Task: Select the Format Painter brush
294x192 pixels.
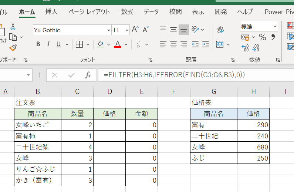Action: [13, 48]
